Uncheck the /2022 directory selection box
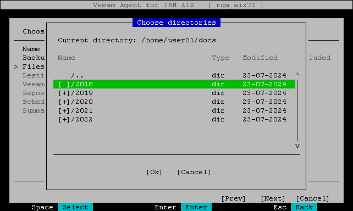353x211 pixels. 64,119
